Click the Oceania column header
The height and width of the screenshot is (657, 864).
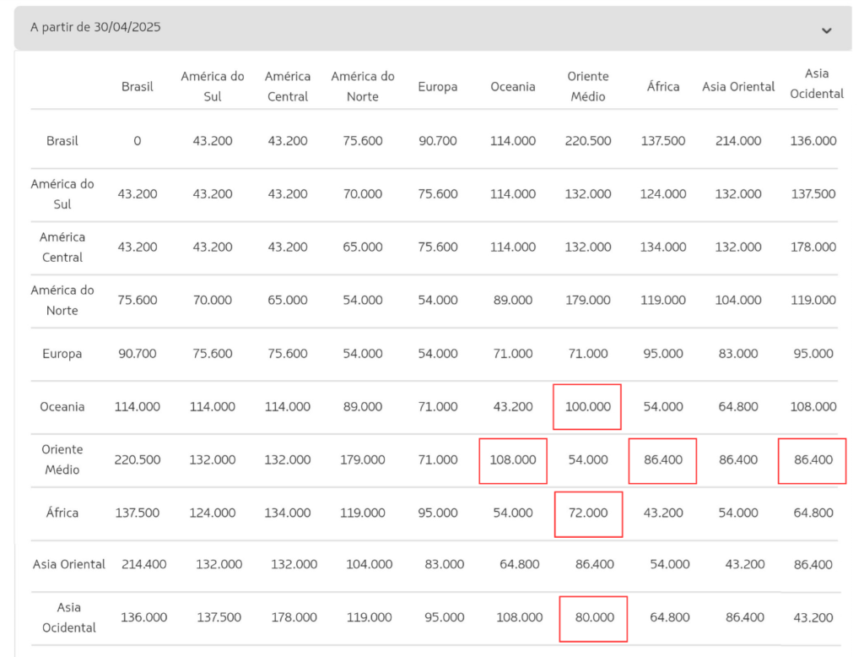pyautogui.click(x=512, y=86)
